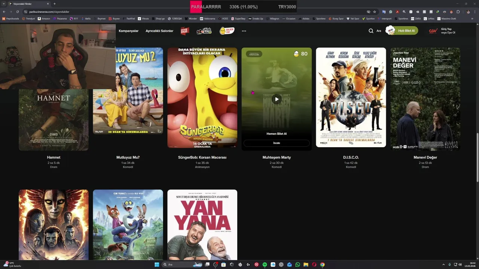Click the Mutluyuz Mu? title text
The width and height of the screenshot is (479, 269).
tap(128, 157)
